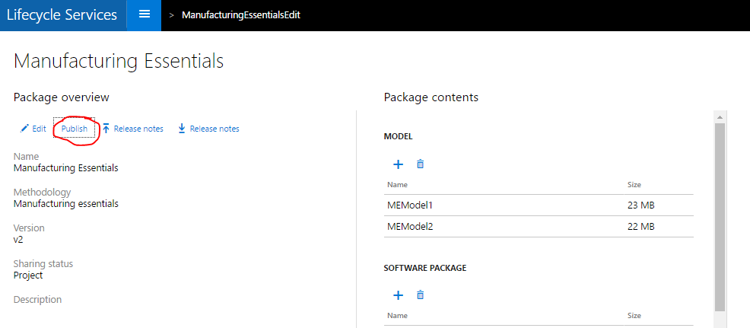Open the hamburger navigation menu
Screen dimensions: 750x328
[x=144, y=15]
